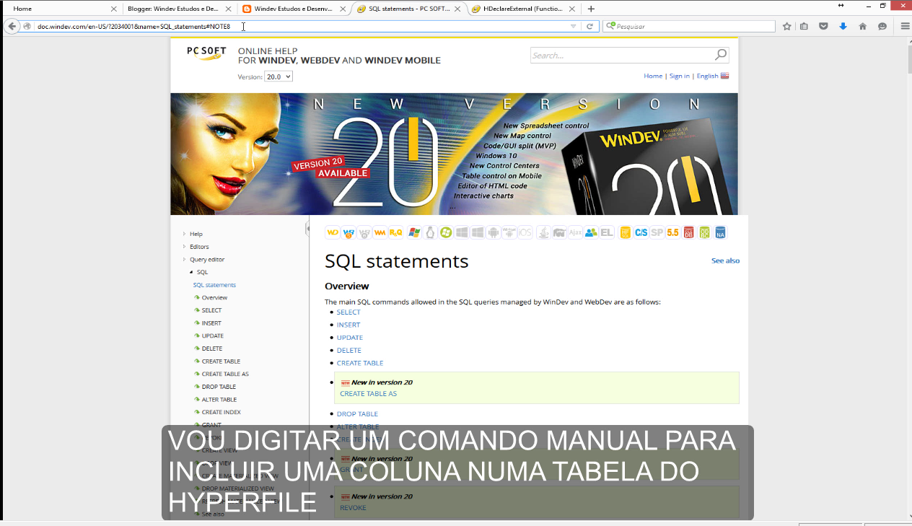Open the See also link

coord(725,260)
